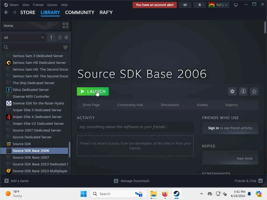Click the Silica Dedicated Server icon
Image resolution: width=267 pixels, height=200 pixels.
pyautogui.click(x=9, y=90)
